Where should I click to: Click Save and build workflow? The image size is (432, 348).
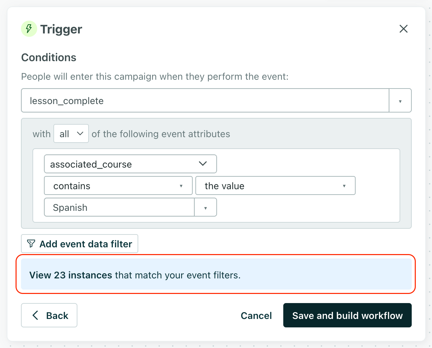click(347, 316)
